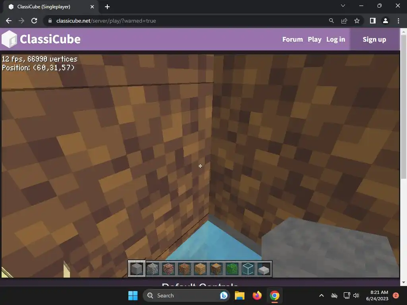
Task: Click the fps and vertices readout
Action: click(40, 59)
